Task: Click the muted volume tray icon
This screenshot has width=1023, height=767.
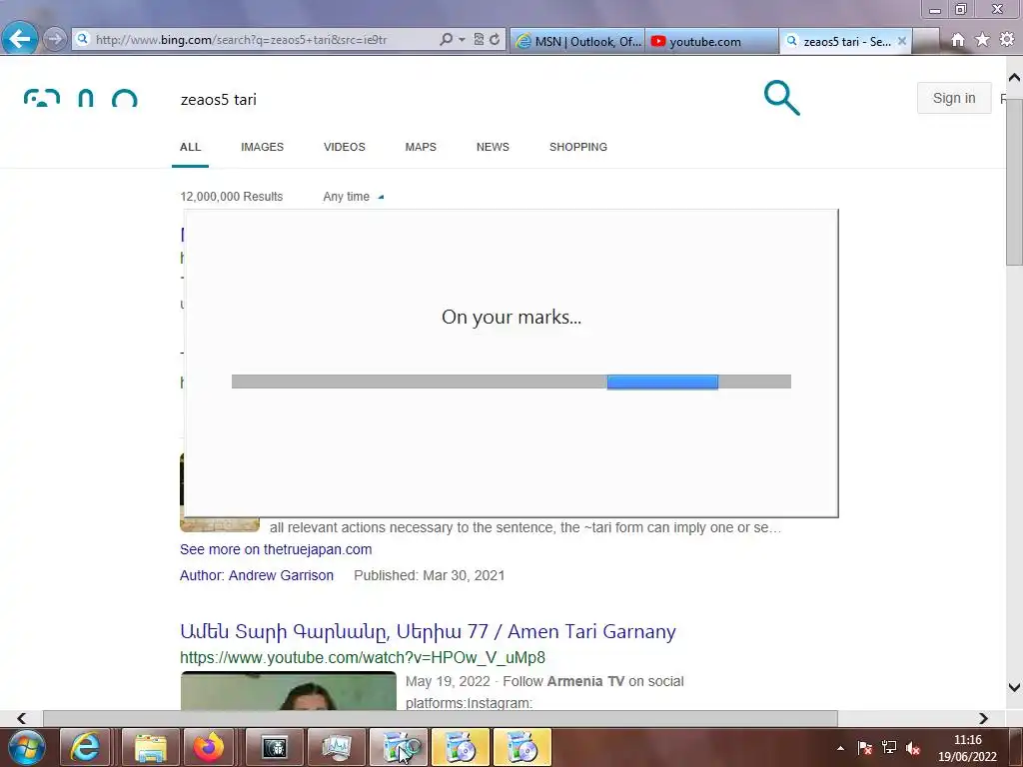Action: (913, 748)
